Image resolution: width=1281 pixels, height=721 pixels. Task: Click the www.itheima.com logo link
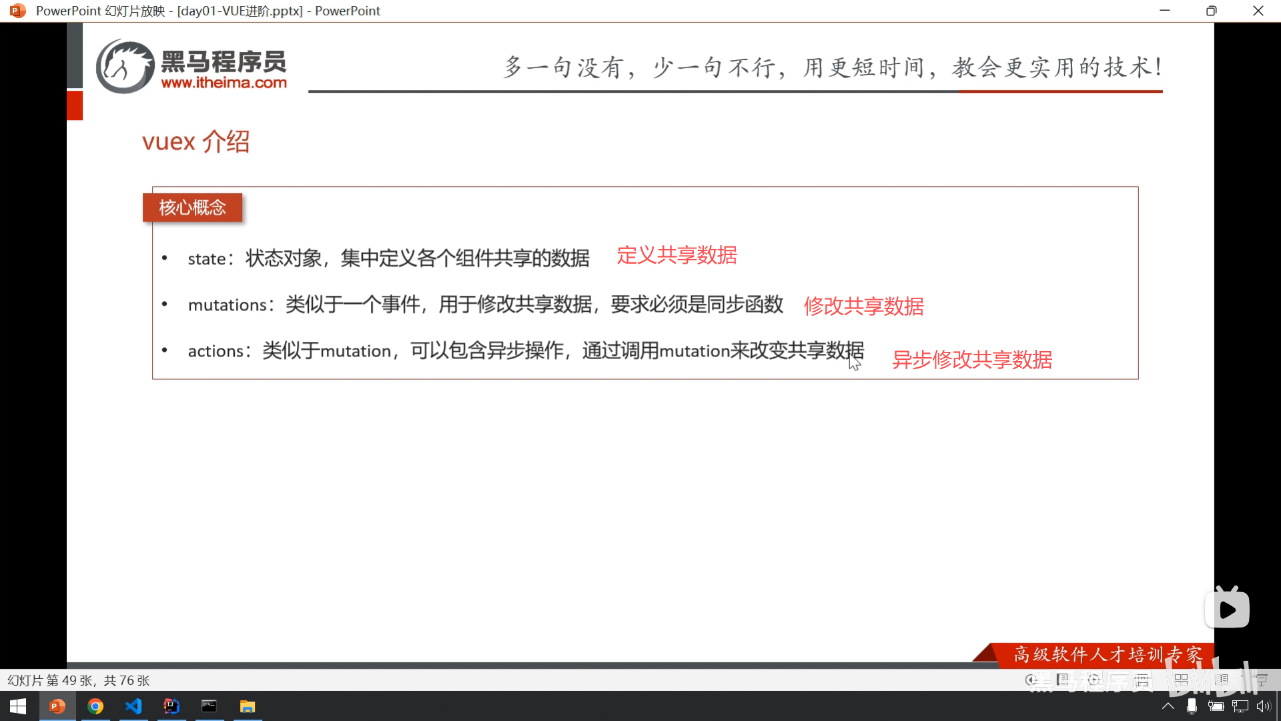224,83
